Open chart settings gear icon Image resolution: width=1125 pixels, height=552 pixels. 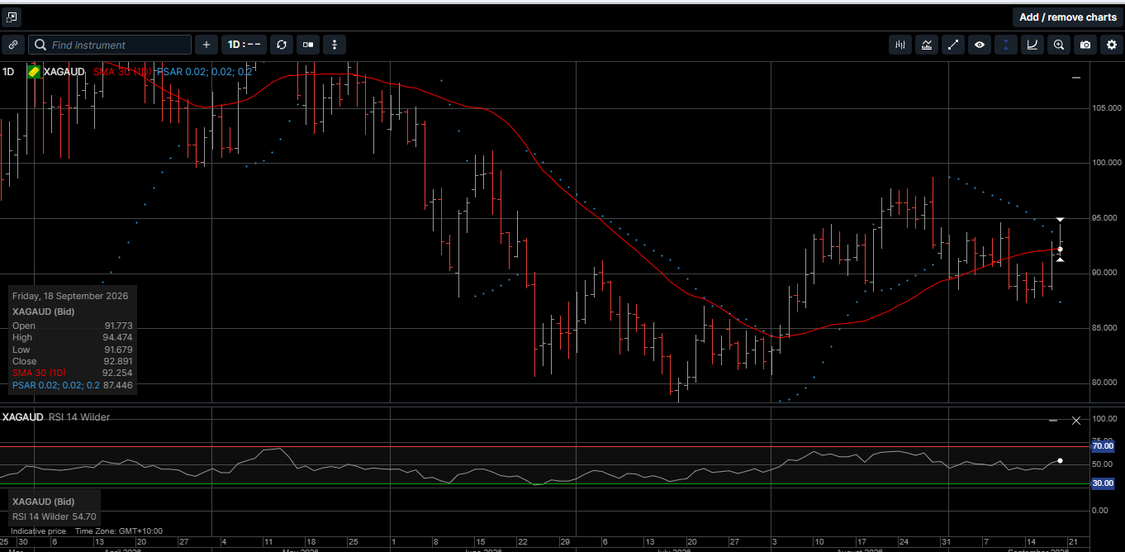tap(1111, 45)
